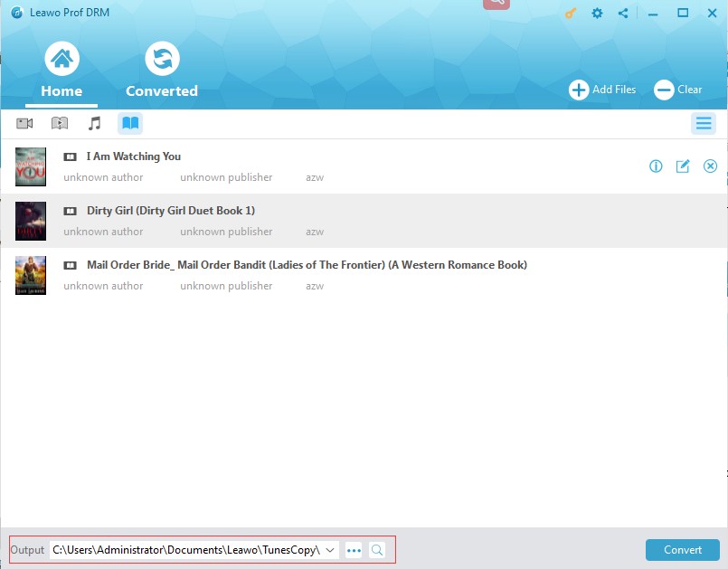The width and height of the screenshot is (728, 569).
Task: View info for I Am Watching You
Action: tap(656, 166)
